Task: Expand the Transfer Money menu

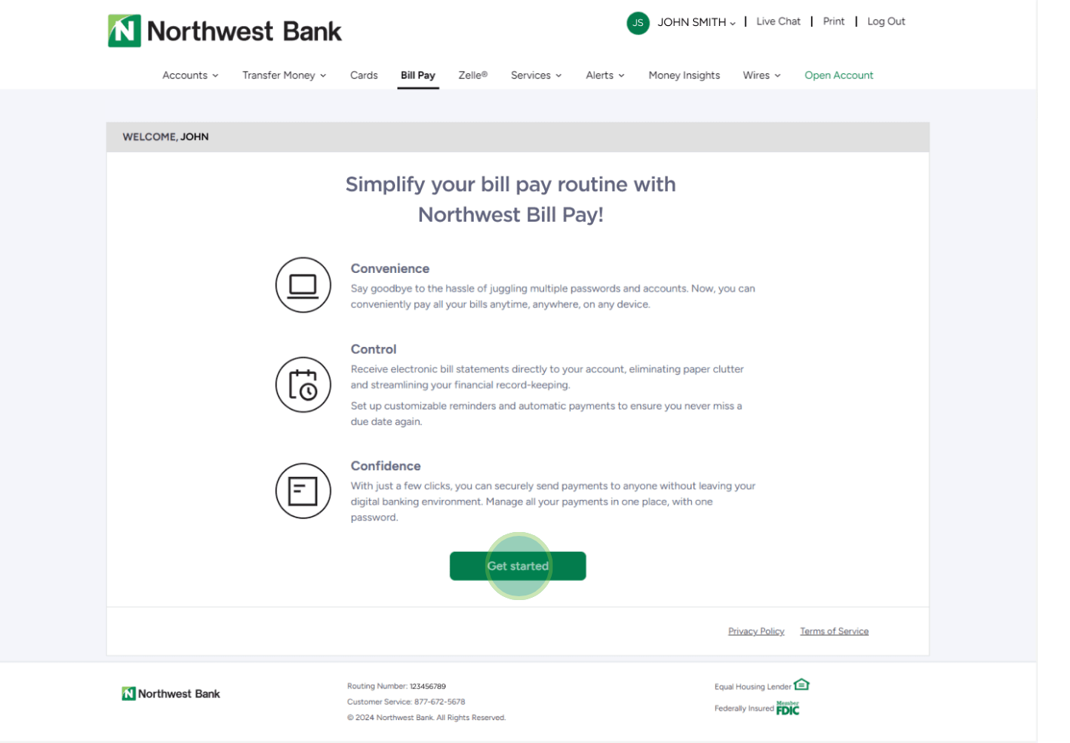Action: click(284, 75)
